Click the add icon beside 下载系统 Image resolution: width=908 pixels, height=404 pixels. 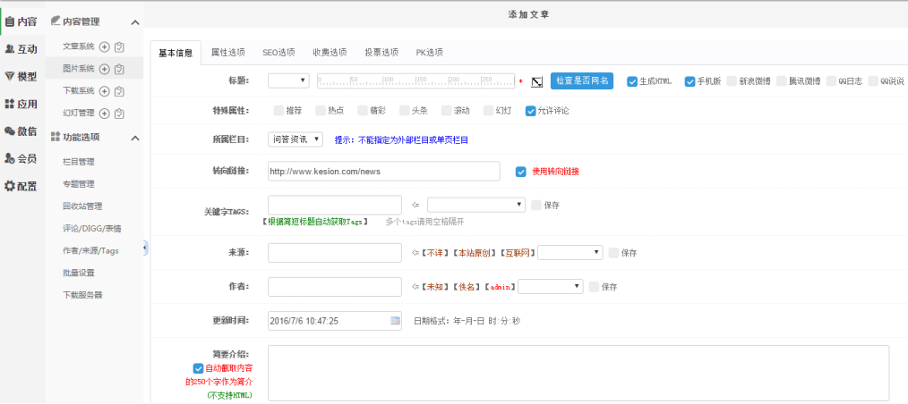click(x=104, y=91)
